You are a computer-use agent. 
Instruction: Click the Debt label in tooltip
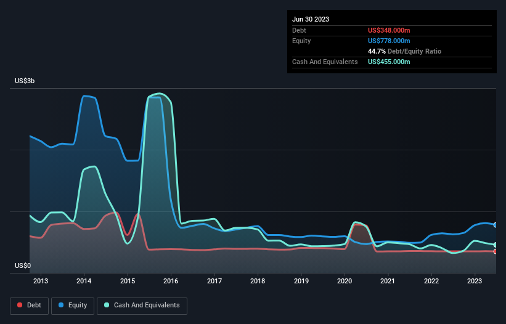pos(299,30)
